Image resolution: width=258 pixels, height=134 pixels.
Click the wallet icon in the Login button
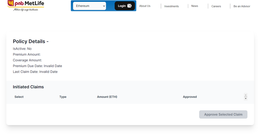click(x=129, y=6)
